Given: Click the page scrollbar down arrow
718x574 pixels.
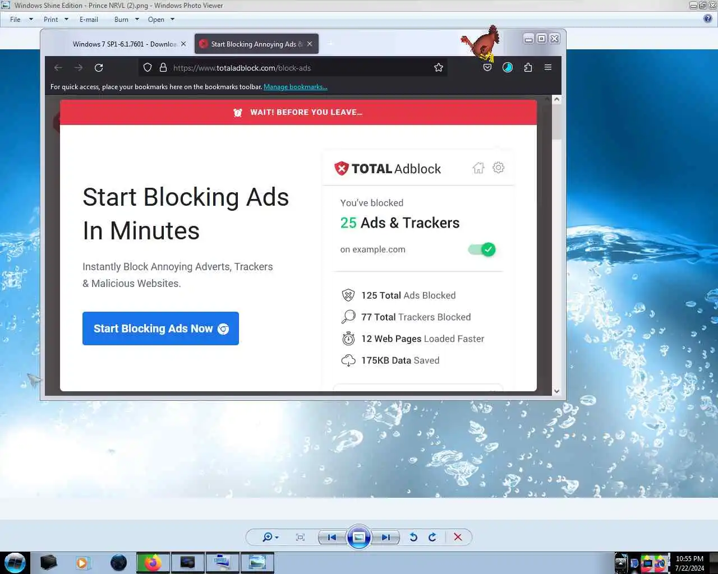Looking at the screenshot, I should point(556,391).
